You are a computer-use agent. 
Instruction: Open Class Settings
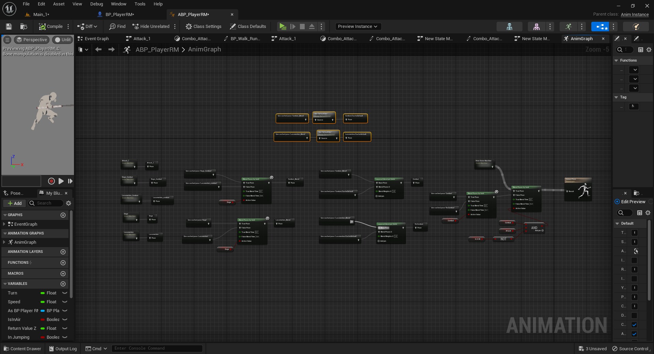[x=203, y=27]
